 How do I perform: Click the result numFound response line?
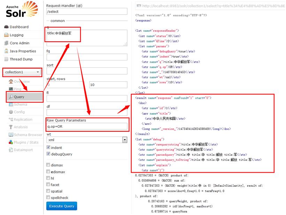click(x=173, y=98)
